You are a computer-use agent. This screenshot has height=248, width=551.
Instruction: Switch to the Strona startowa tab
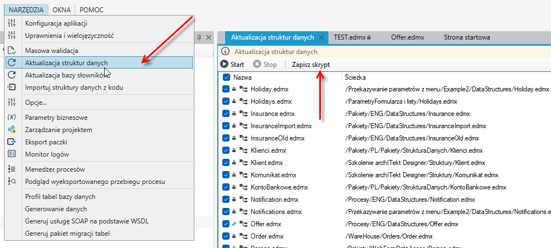point(467,37)
